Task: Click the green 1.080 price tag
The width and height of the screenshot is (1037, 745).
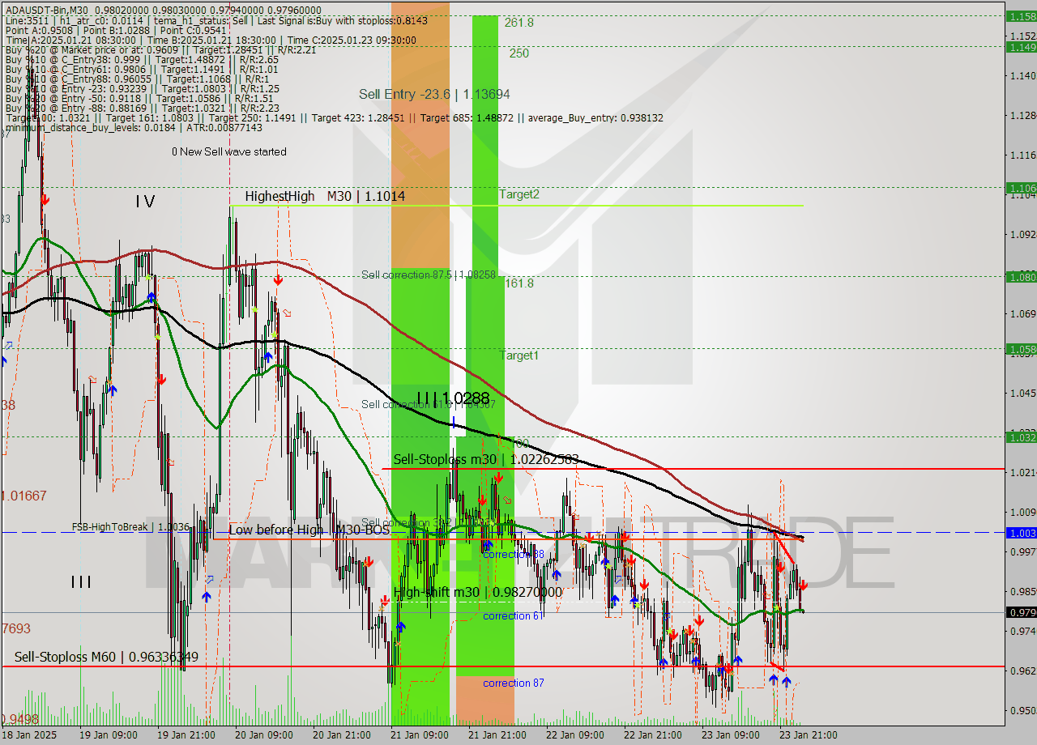Action: [x=1021, y=276]
